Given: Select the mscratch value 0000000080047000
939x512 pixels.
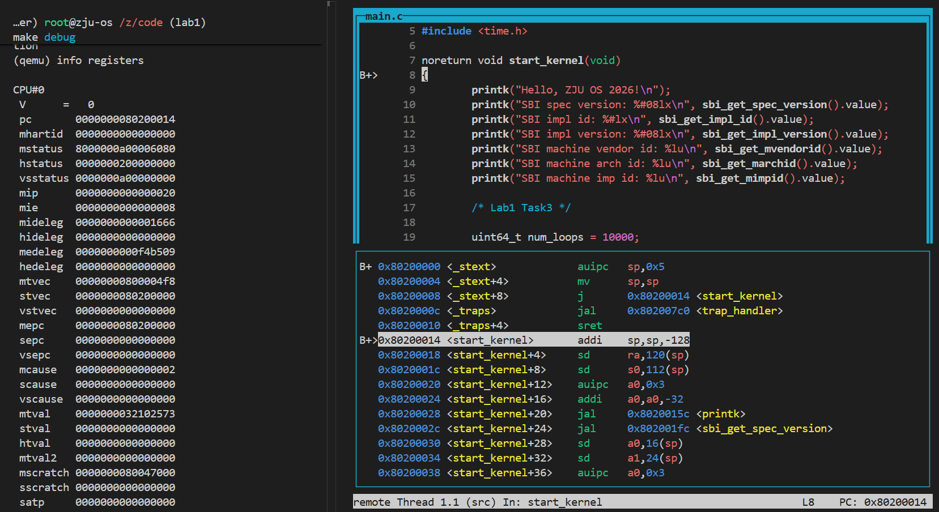Looking at the screenshot, I should [x=125, y=473].
